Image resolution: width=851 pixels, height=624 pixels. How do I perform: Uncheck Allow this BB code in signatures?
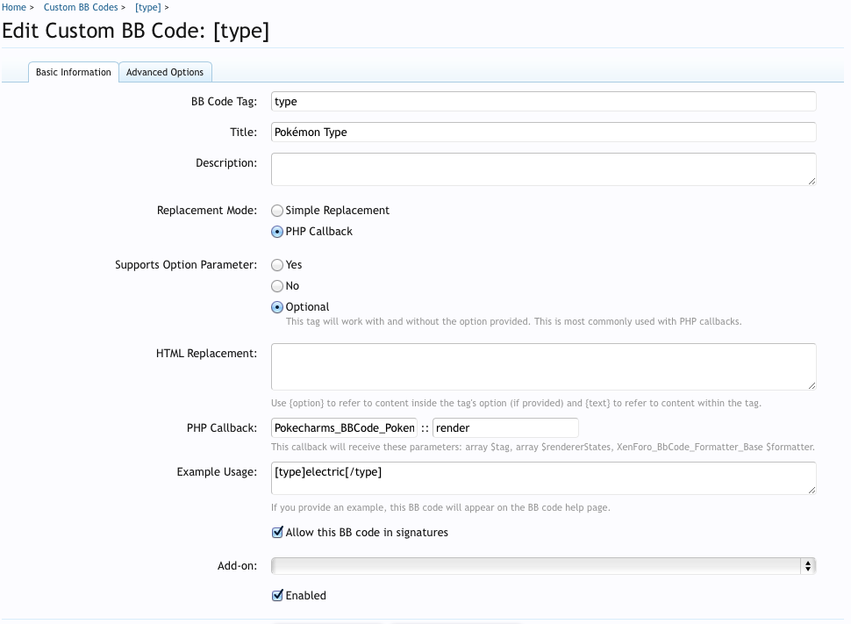point(278,533)
